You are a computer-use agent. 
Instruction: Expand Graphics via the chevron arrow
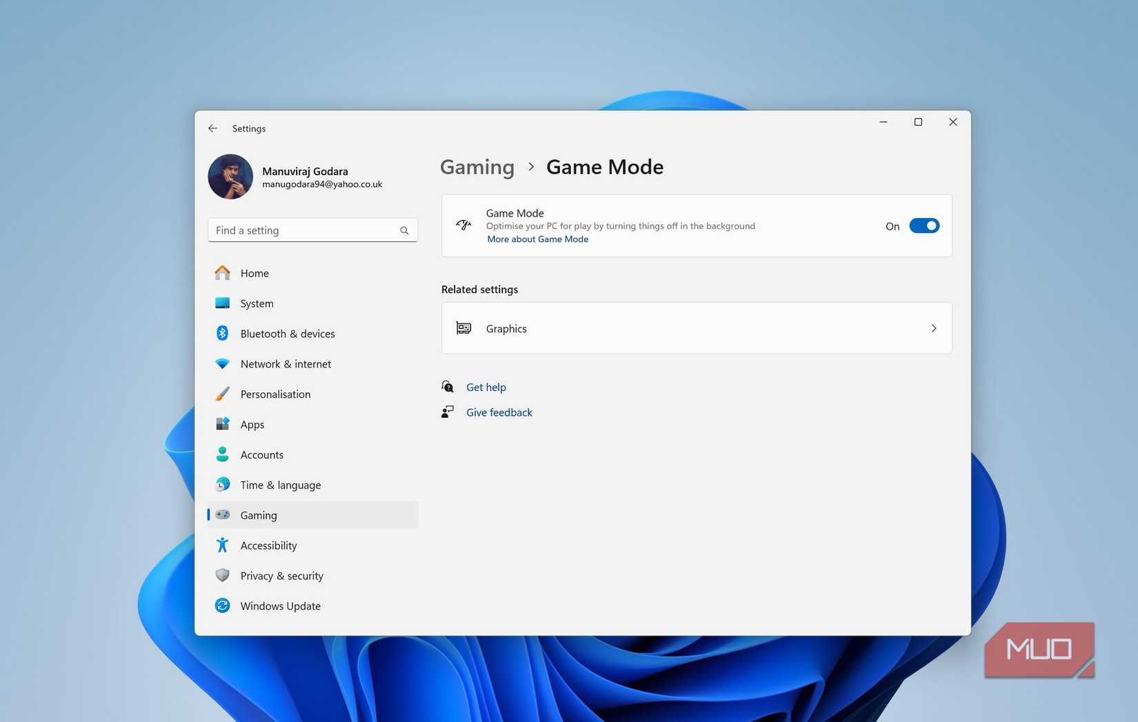click(x=934, y=328)
